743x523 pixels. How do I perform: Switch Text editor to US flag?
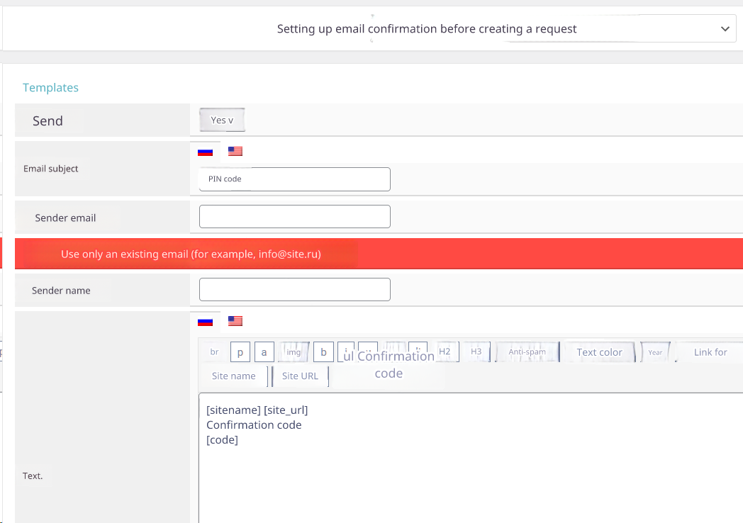tap(235, 321)
